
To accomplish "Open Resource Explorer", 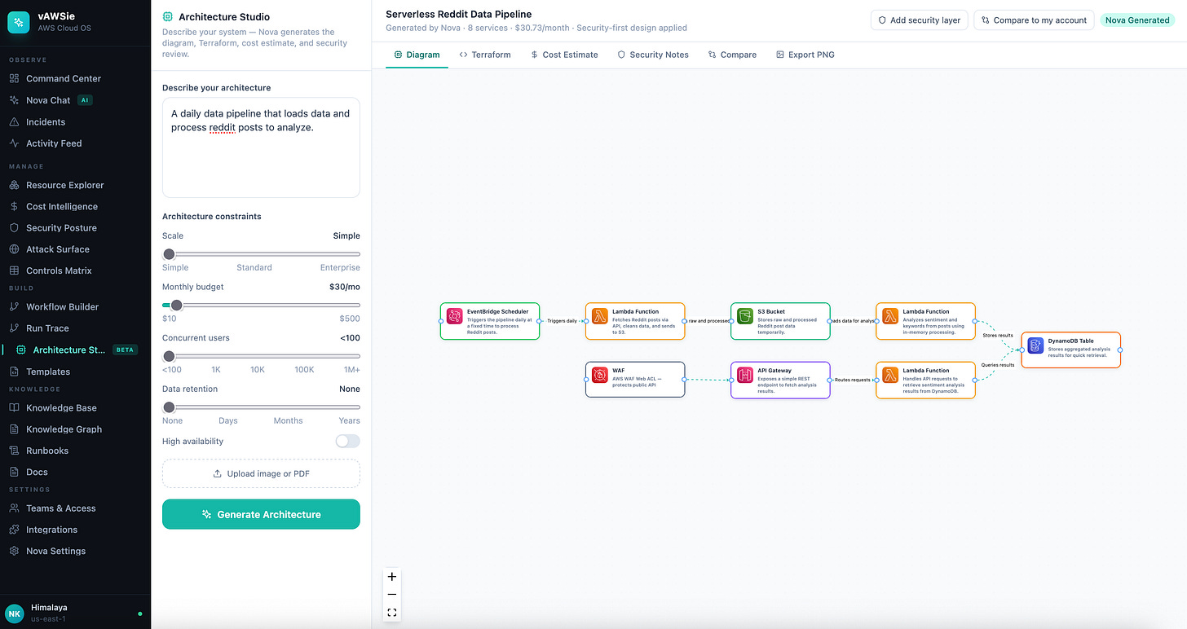I will pyautogui.click(x=65, y=185).
